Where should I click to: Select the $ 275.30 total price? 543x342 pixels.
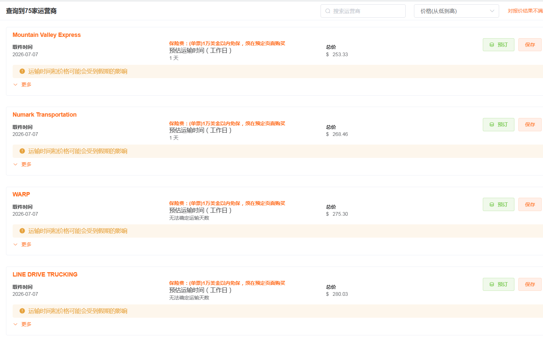337,214
